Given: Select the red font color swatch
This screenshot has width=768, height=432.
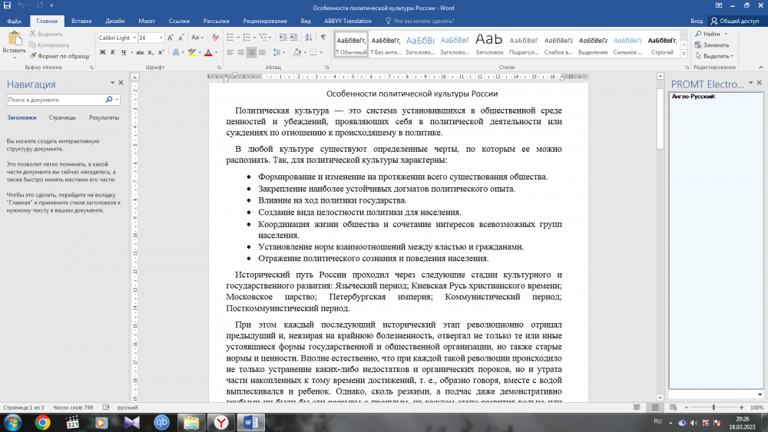Looking at the screenshot, I should point(208,53).
